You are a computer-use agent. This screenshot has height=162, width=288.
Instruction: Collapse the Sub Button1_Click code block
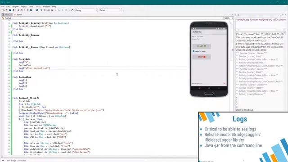pyautogui.click(x=13, y=98)
